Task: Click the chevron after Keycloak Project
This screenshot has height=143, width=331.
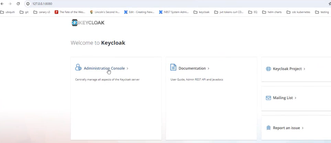Action: pos(304,69)
